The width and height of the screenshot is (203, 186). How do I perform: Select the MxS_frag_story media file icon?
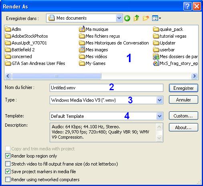tap(156, 63)
